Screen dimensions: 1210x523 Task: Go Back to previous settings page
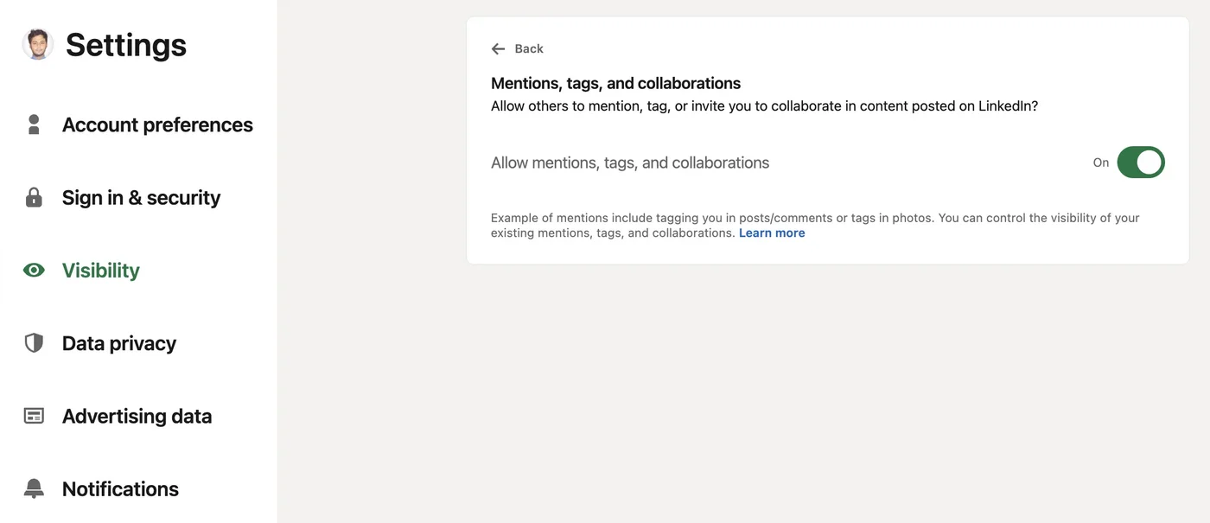[518, 48]
